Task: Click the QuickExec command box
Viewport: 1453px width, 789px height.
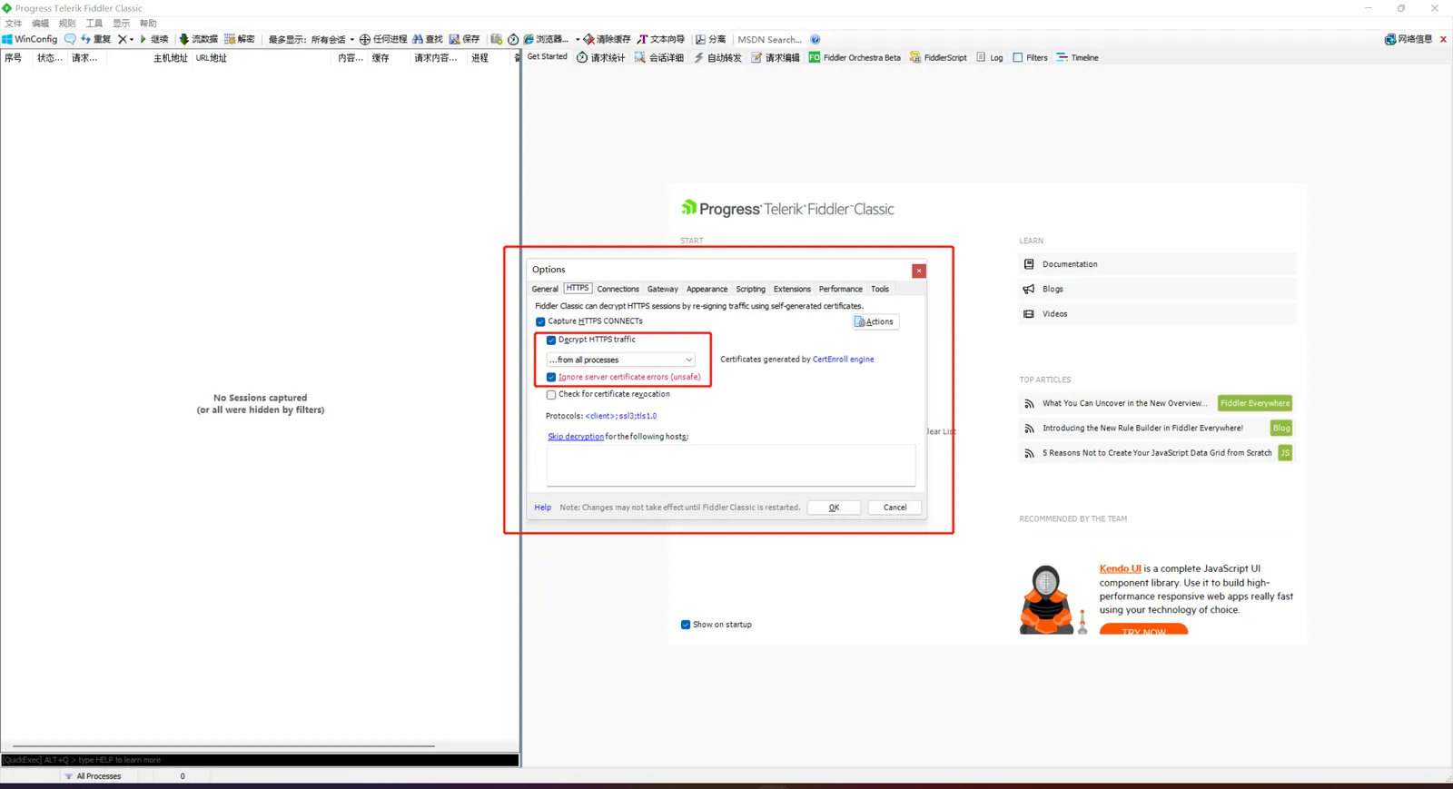Action: pyautogui.click(x=260, y=760)
